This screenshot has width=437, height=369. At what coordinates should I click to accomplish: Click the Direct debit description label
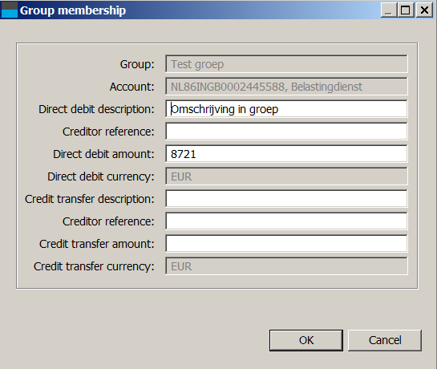(96, 109)
